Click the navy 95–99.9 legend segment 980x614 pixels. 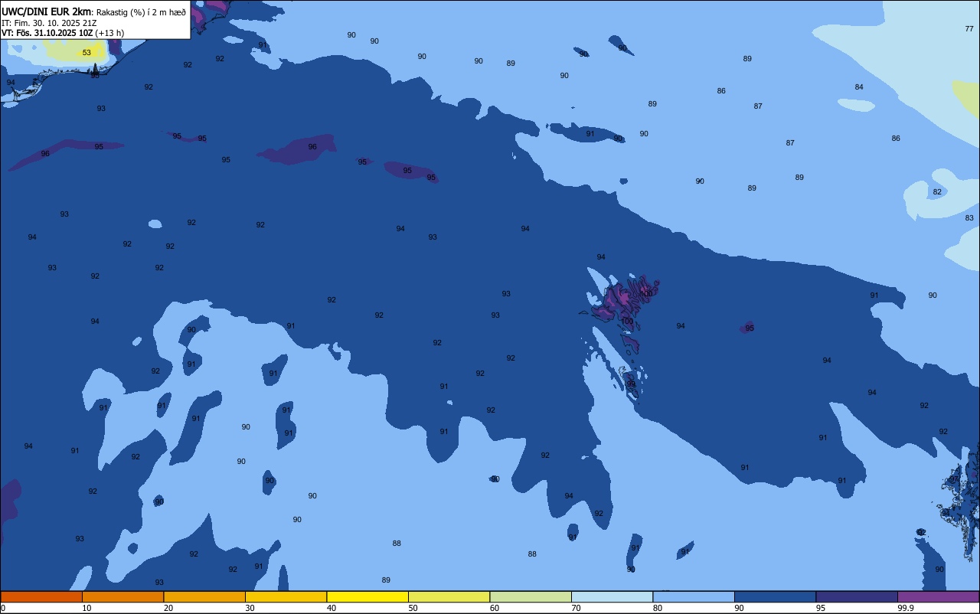(857, 596)
